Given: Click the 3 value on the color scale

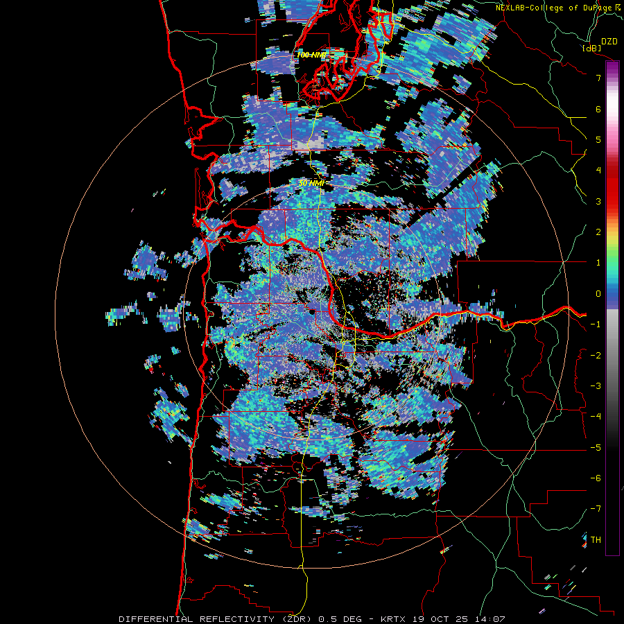Looking at the screenshot, I should pyautogui.click(x=598, y=201).
